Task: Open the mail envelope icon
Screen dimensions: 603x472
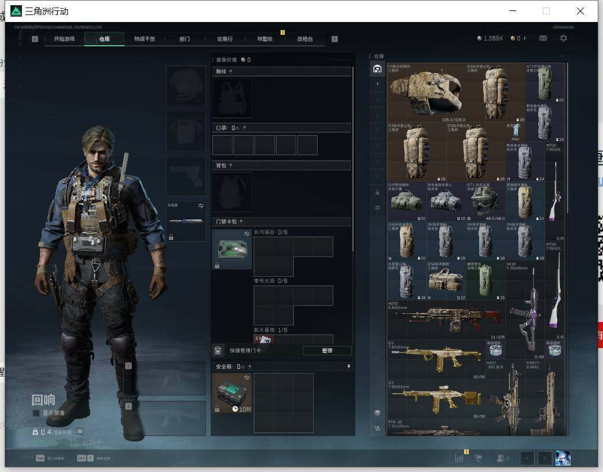Action: tap(543, 38)
